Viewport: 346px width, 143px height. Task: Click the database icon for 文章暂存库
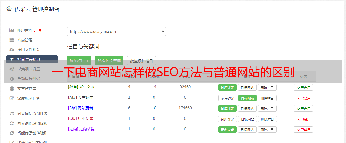pos(12,88)
